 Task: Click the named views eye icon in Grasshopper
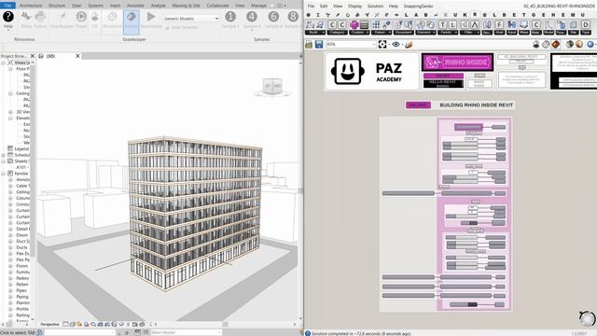click(396, 45)
